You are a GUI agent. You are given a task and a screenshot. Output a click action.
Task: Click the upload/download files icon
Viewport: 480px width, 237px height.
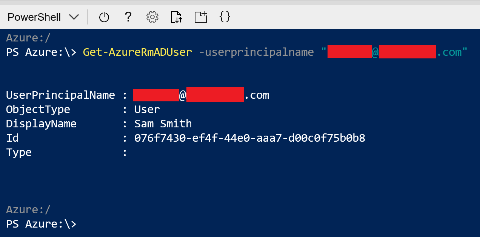176,17
